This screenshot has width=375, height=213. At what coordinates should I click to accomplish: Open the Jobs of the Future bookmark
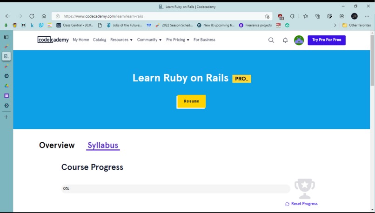tap(124, 25)
